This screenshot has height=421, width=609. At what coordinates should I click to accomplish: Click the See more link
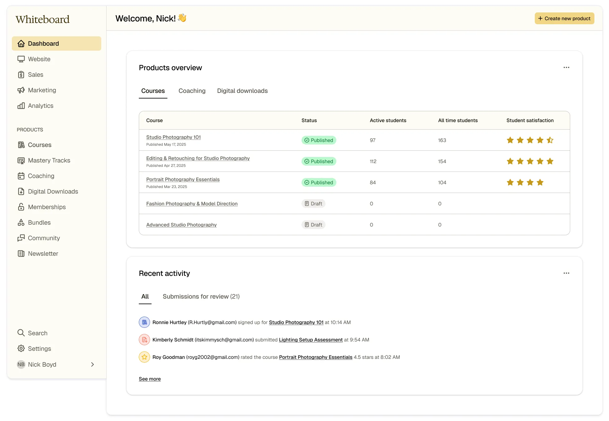tap(150, 379)
